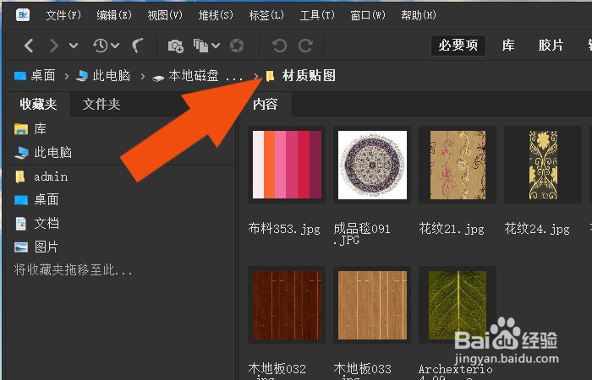This screenshot has width=592, height=380.
Task: Click the get photos from camera icon
Action: click(176, 46)
